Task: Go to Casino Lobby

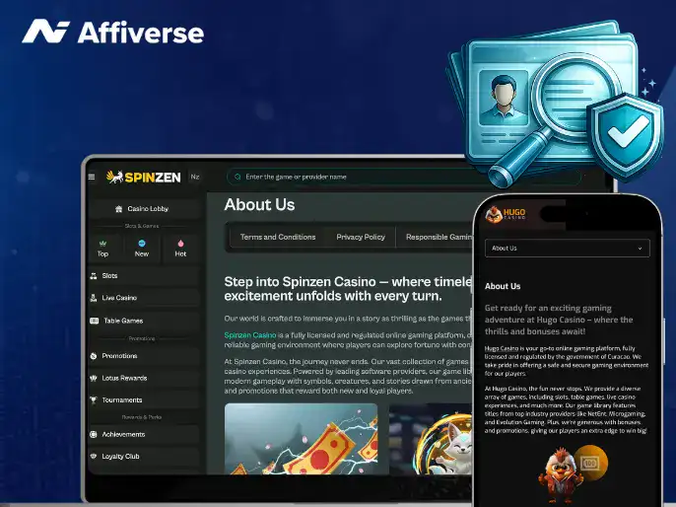Action: [144, 209]
